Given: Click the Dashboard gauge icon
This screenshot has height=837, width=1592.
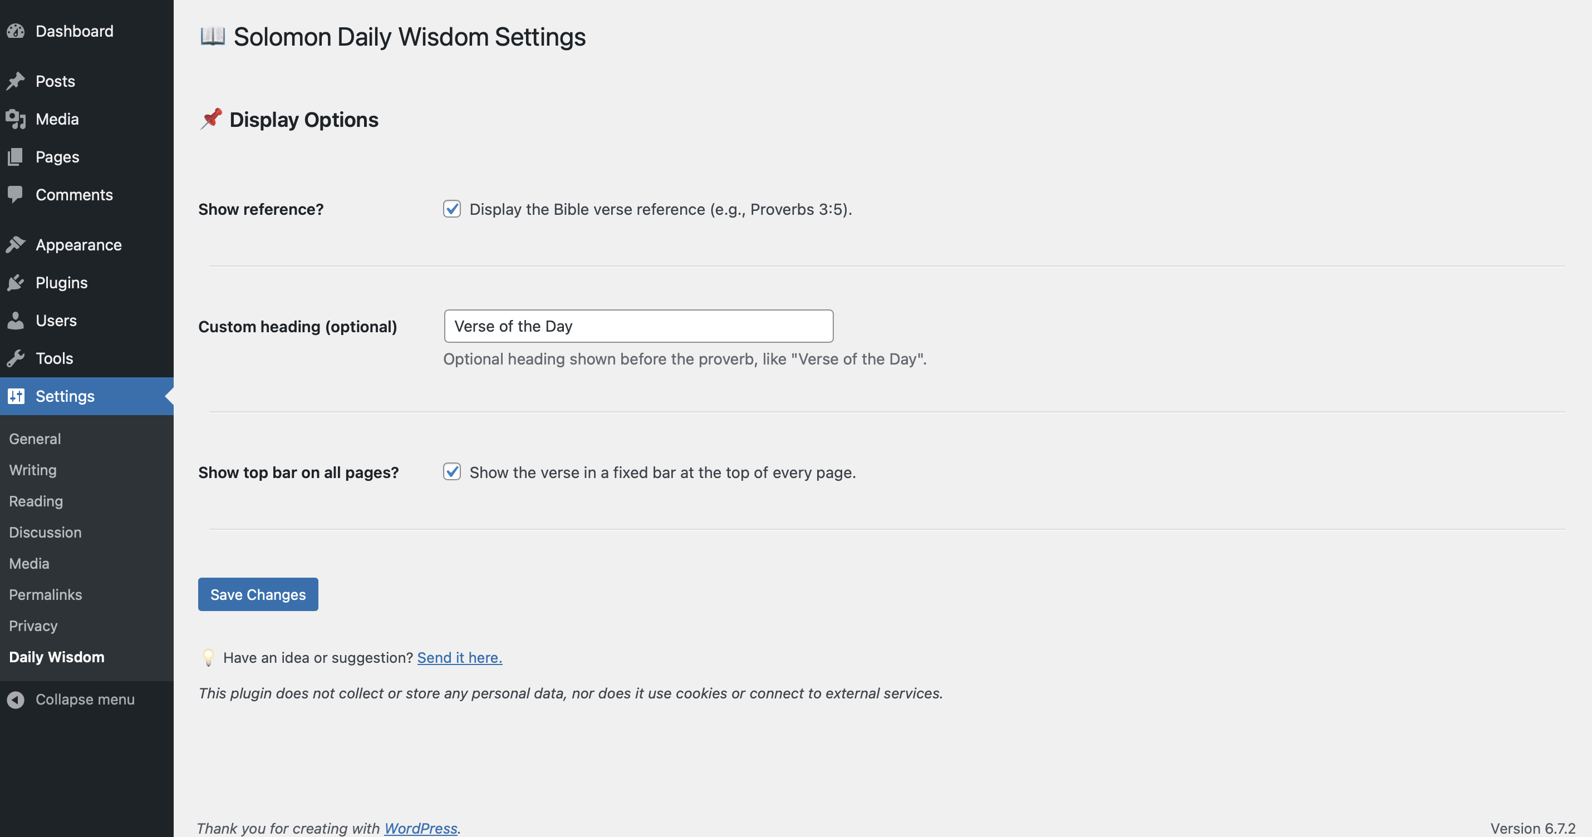Looking at the screenshot, I should click(x=16, y=32).
